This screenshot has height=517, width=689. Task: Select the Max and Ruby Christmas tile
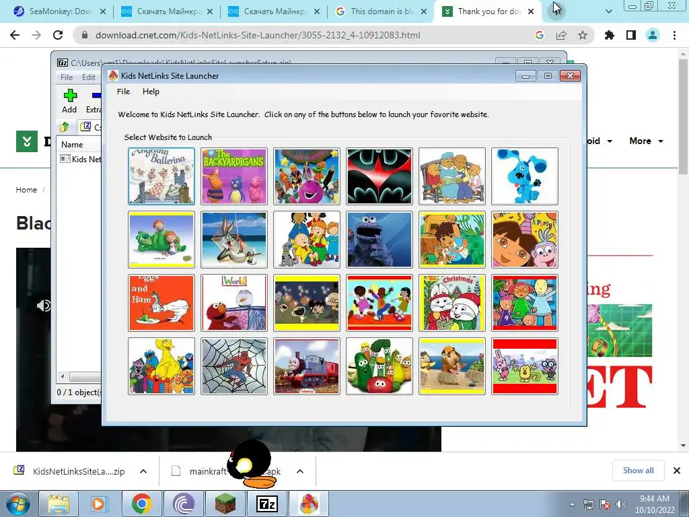[x=452, y=302]
